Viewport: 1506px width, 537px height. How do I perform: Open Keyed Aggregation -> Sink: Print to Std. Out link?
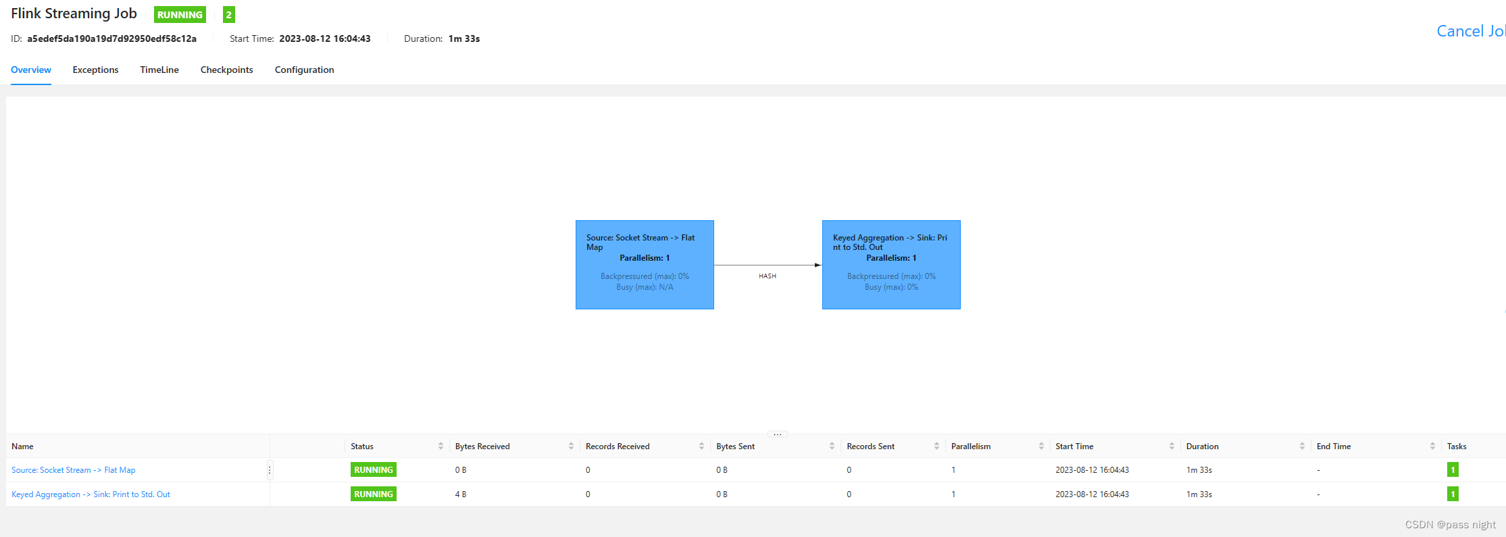91,494
